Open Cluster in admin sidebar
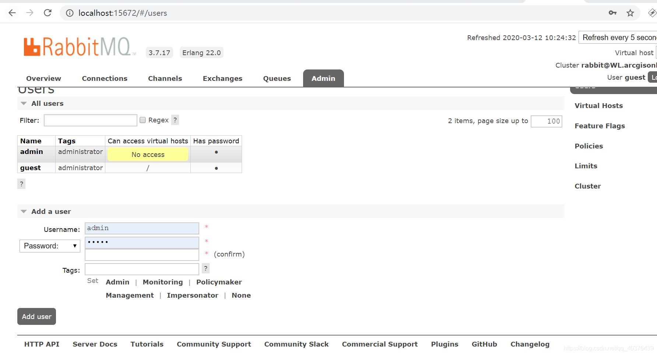 pos(588,186)
